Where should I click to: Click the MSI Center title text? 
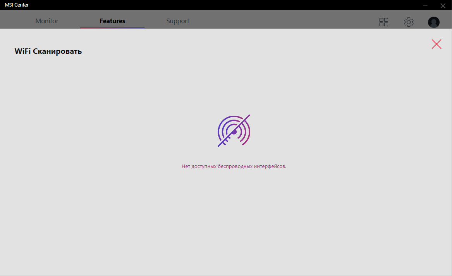[17, 5]
